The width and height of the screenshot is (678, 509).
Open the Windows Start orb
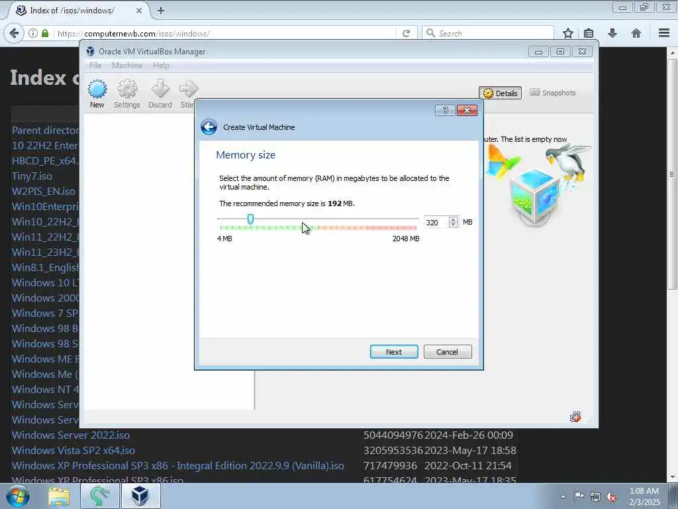[17, 496]
